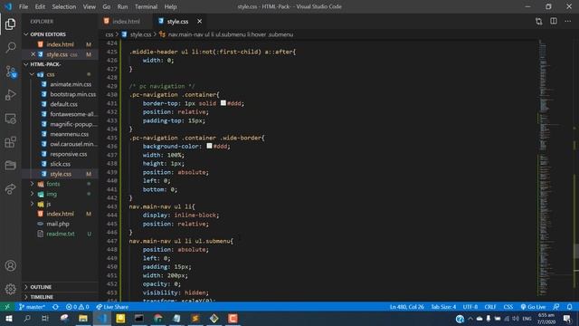Open Task View on taskbar
Viewport: 579px width, 326px height.
click(45, 319)
